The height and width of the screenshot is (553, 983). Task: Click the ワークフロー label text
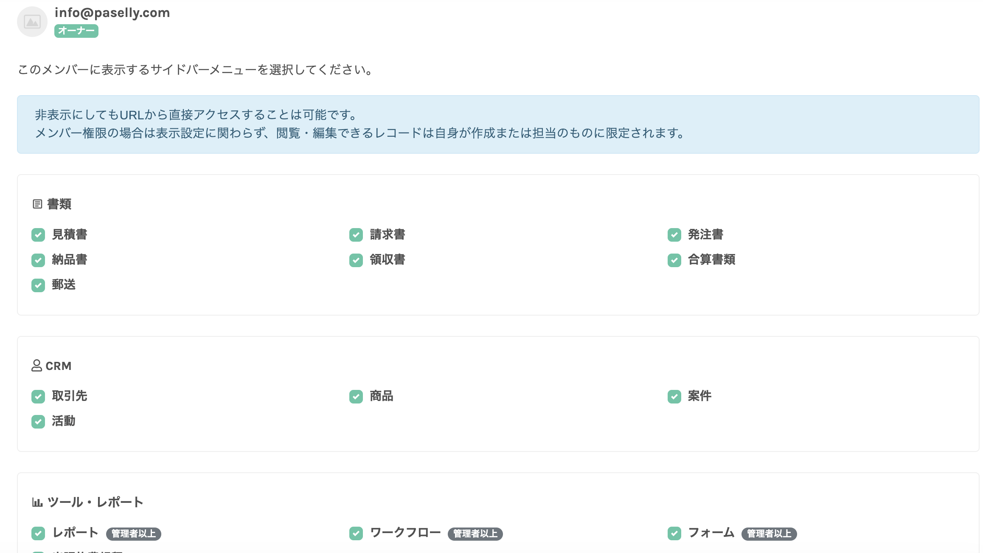point(405,533)
